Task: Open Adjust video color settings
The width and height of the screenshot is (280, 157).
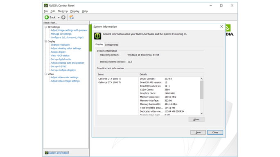Action: (64, 77)
